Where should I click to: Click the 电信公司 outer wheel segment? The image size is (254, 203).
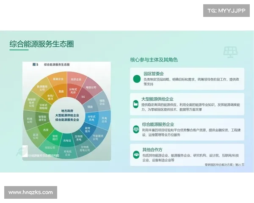[91, 88]
